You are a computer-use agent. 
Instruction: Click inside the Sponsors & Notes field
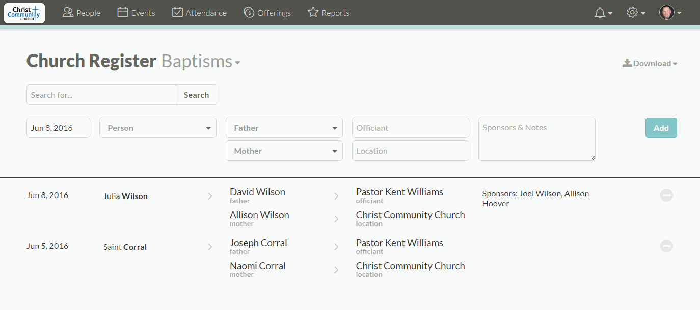tap(536, 139)
